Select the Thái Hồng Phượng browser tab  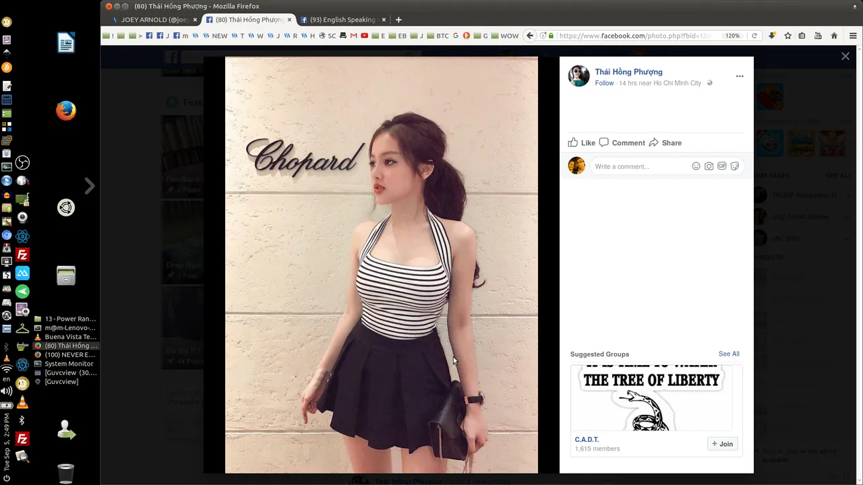[x=247, y=20]
